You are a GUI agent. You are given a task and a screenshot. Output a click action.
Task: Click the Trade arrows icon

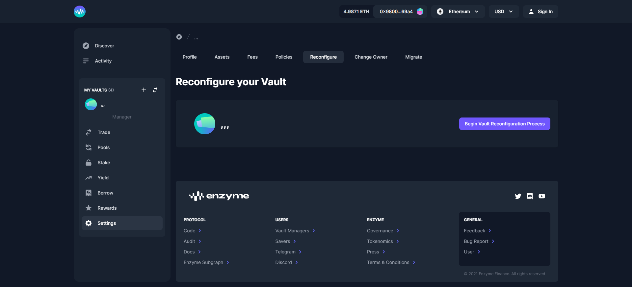(89, 132)
